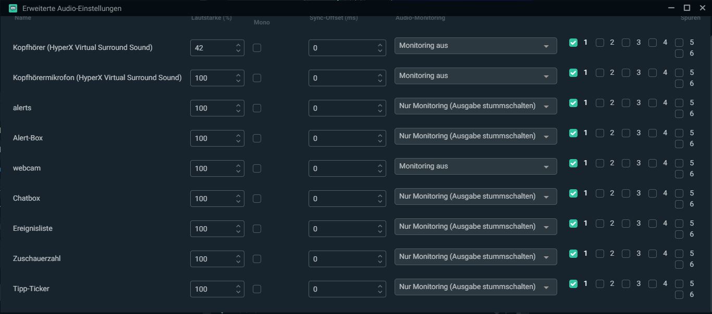Viewport: 712px width, 314px height.
Task: Open monitoring dropdown for webcam source
Action: coord(475,166)
